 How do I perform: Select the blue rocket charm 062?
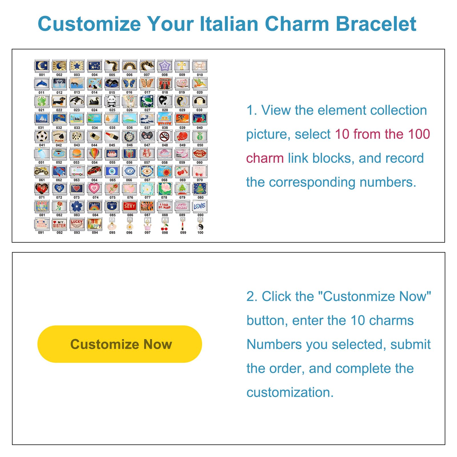coord(59,171)
